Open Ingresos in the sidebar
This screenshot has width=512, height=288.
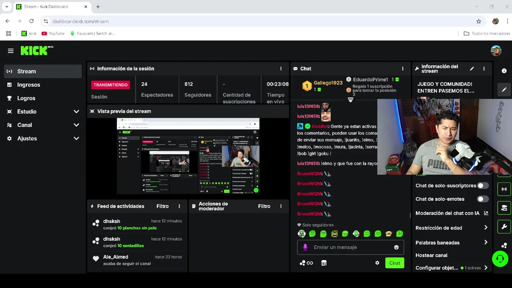[x=43, y=85]
